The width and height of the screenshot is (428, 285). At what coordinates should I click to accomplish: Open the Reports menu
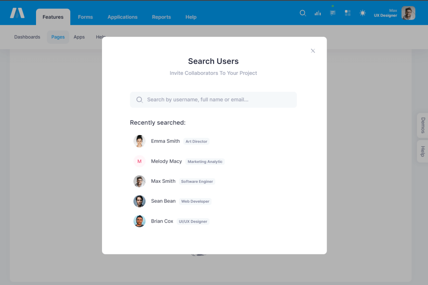(x=161, y=17)
